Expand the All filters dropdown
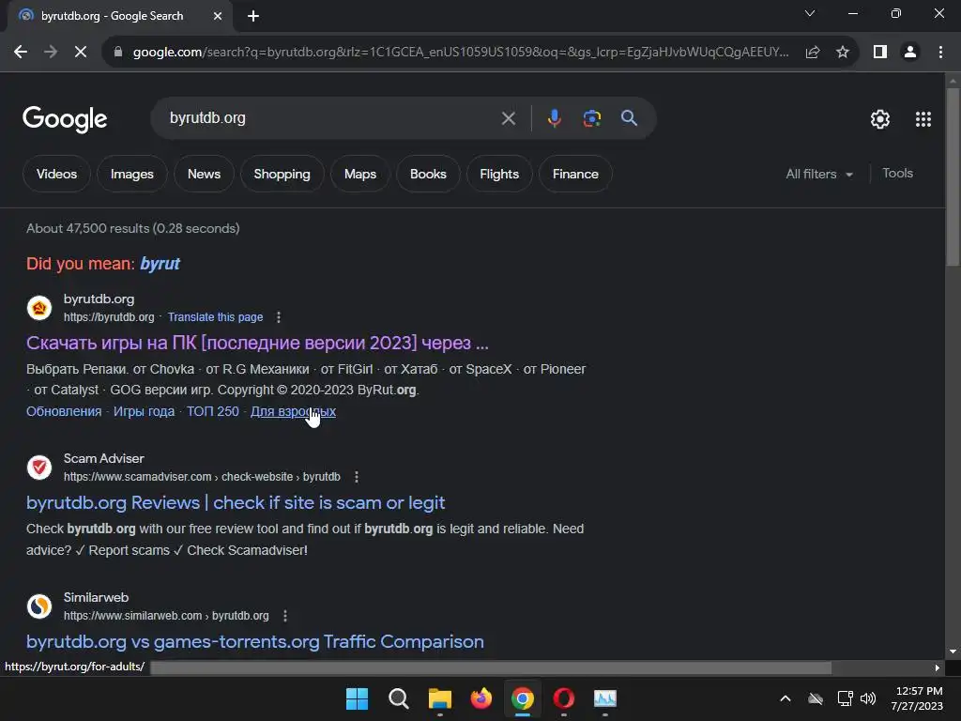 pos(819,174)
